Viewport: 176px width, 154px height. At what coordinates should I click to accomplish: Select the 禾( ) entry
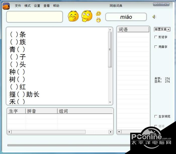17,102
